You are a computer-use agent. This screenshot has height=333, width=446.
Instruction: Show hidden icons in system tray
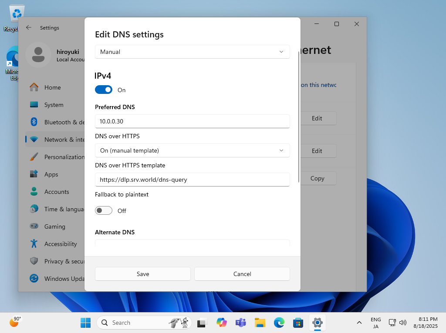pyautogui.click(x=359, y=323)
